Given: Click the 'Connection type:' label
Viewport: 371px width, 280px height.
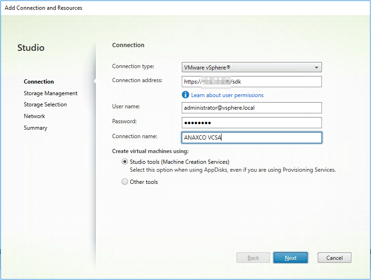Looking at the screenshot, I should tap(133, 66).
